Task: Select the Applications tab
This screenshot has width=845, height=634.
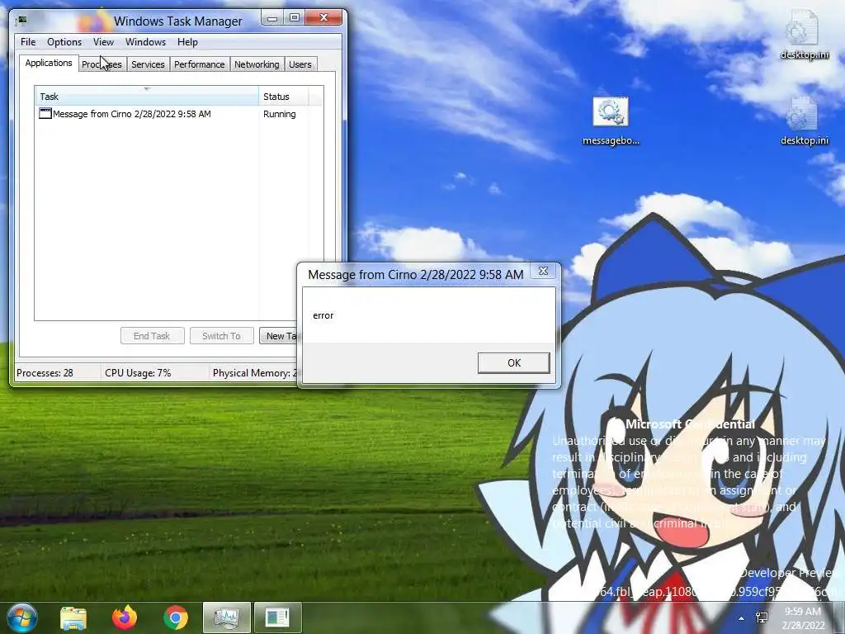Action: pyautogui.click(x=49, y=63)
